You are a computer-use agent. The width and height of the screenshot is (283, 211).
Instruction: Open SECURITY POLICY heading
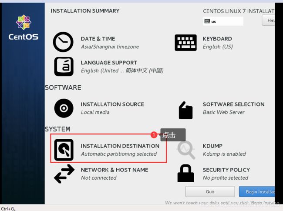pyautogui.click(x=226, y=170)
